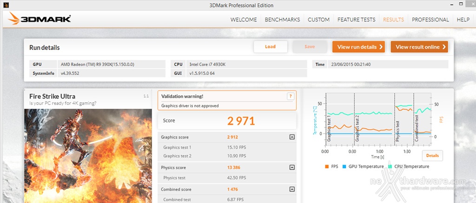Click the Fire Strike Ultra artwork thumbnail
This screenshot has height=203, width=476.
[88, 156]
